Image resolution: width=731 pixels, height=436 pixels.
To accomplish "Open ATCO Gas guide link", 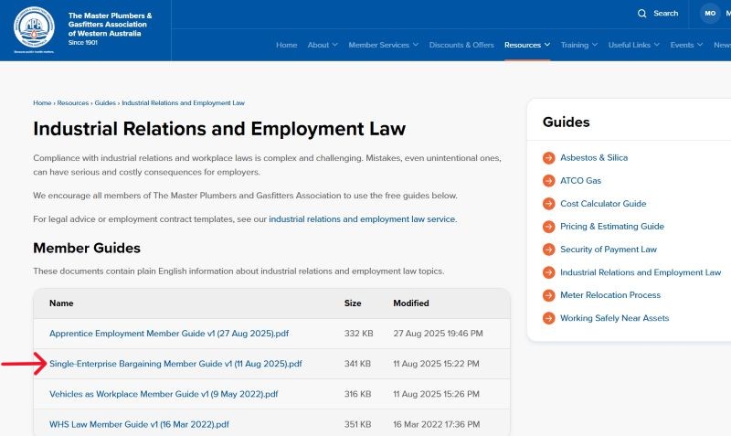I will [580, 180].
